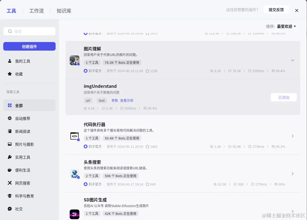Click the 已添加 button for imgUnderstand
Image resolution: width=307 pixels, height=220 pixels.
284,97
